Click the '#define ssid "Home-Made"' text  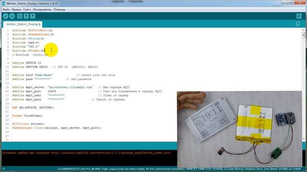click(x=33, y=75)
